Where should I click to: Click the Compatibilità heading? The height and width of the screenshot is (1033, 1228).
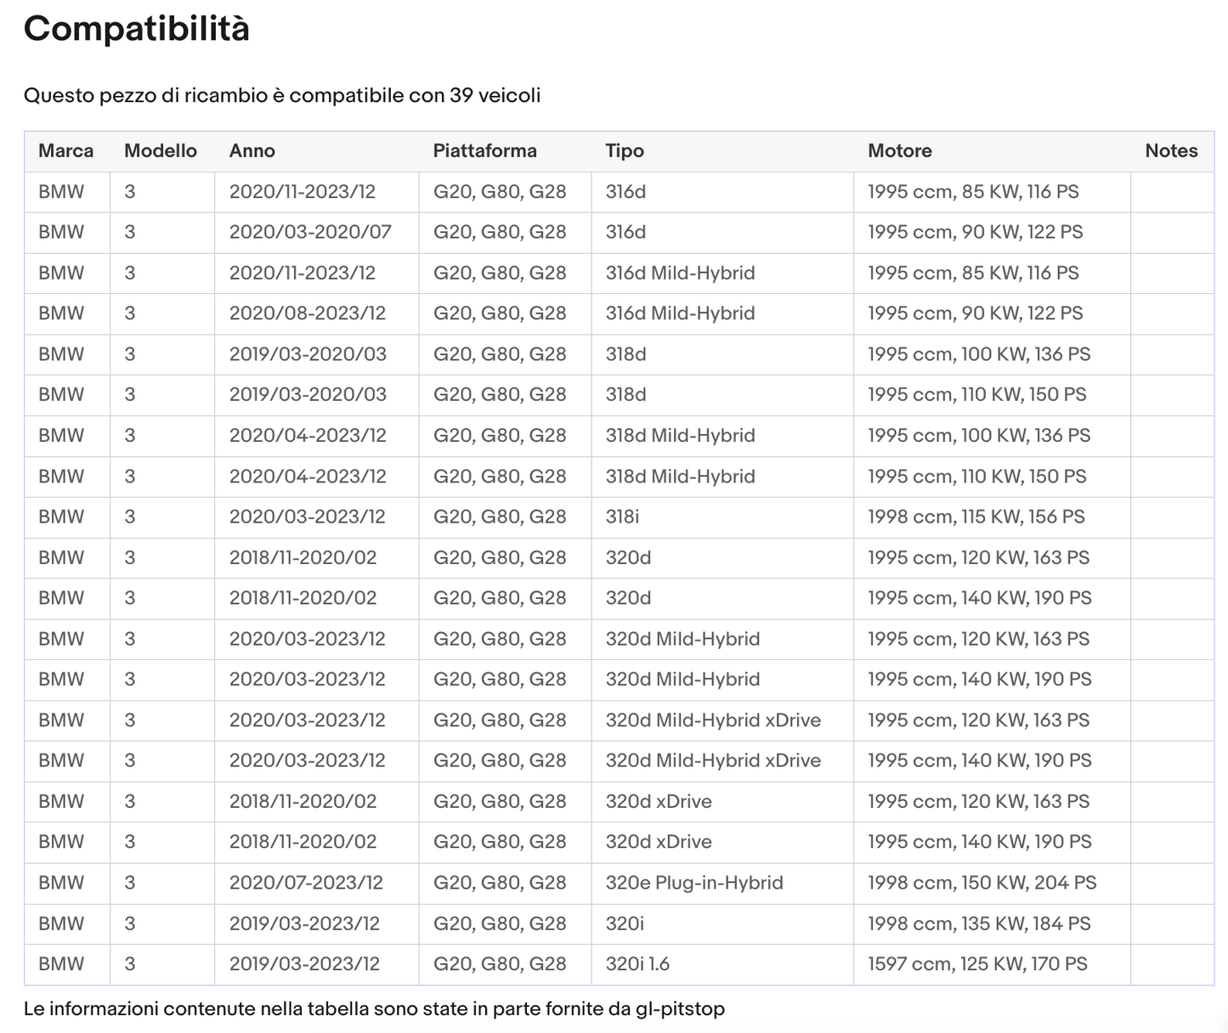[137, 30]
